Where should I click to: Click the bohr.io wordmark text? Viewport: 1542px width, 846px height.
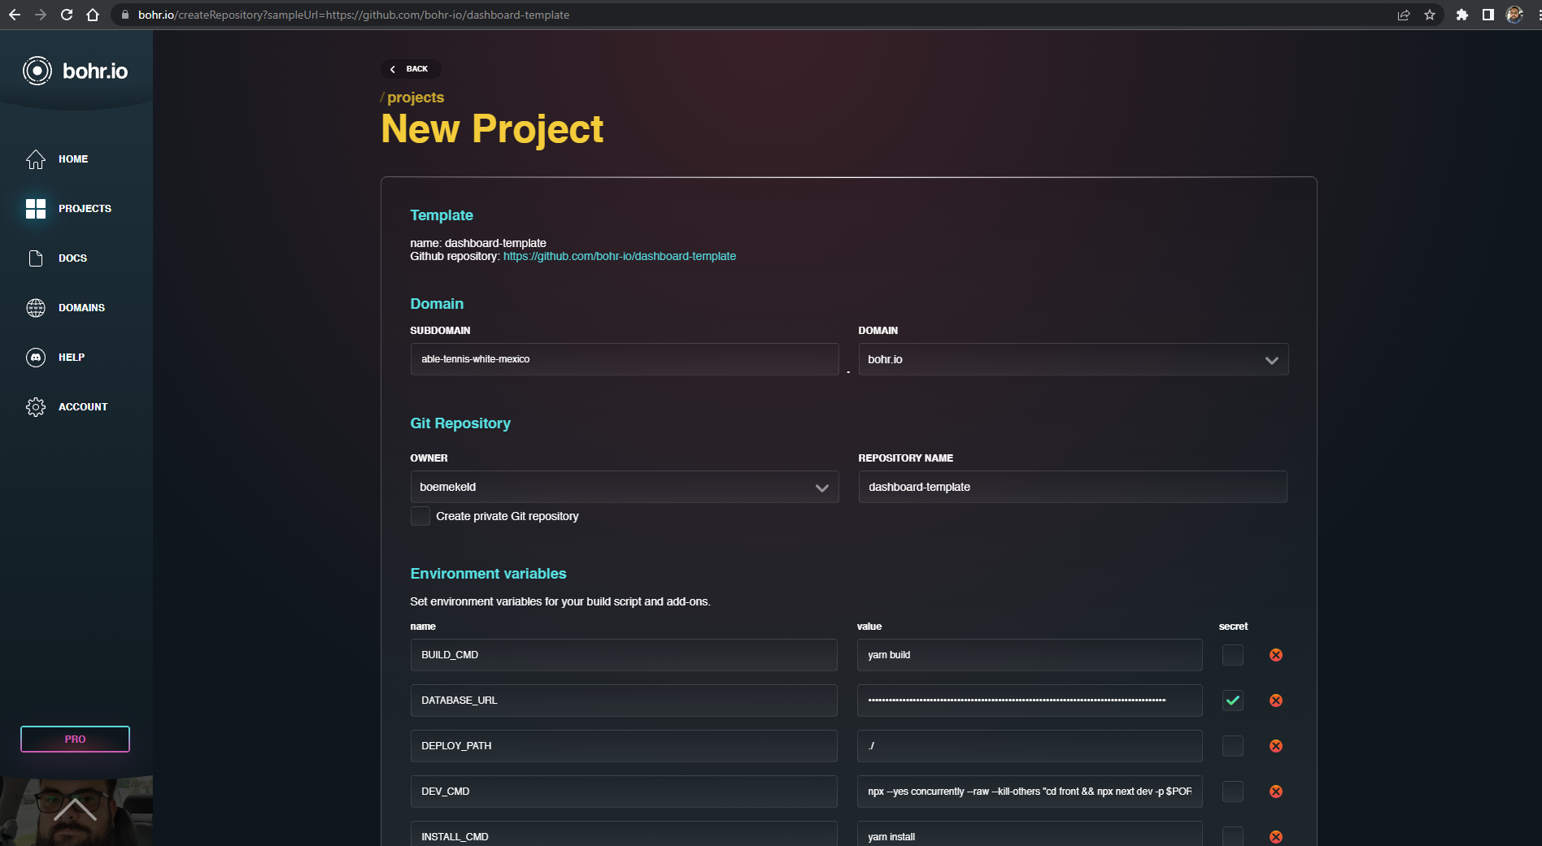(x=95, y=72)
